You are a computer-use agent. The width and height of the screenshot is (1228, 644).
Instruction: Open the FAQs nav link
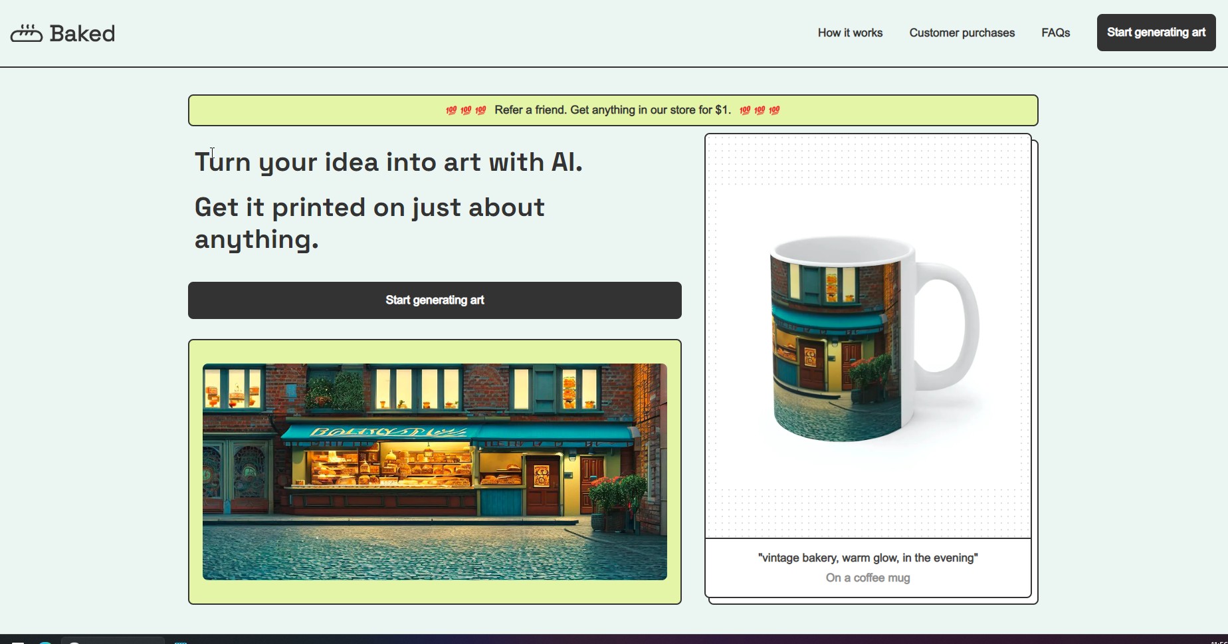(x=1055, y=33)
